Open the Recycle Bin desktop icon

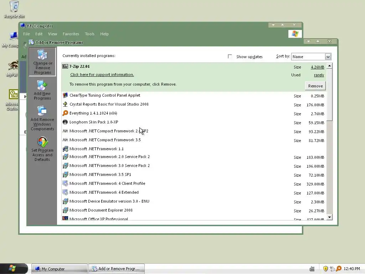(14, 9)
